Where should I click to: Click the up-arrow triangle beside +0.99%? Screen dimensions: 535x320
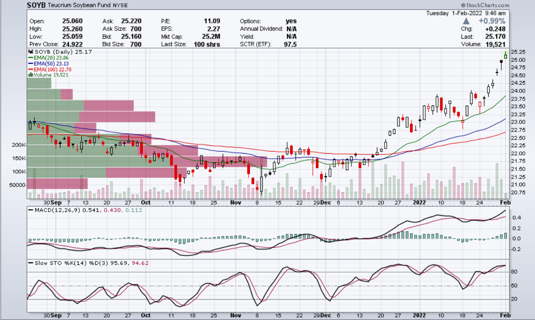pyautogui.click(x=467, y=21)
